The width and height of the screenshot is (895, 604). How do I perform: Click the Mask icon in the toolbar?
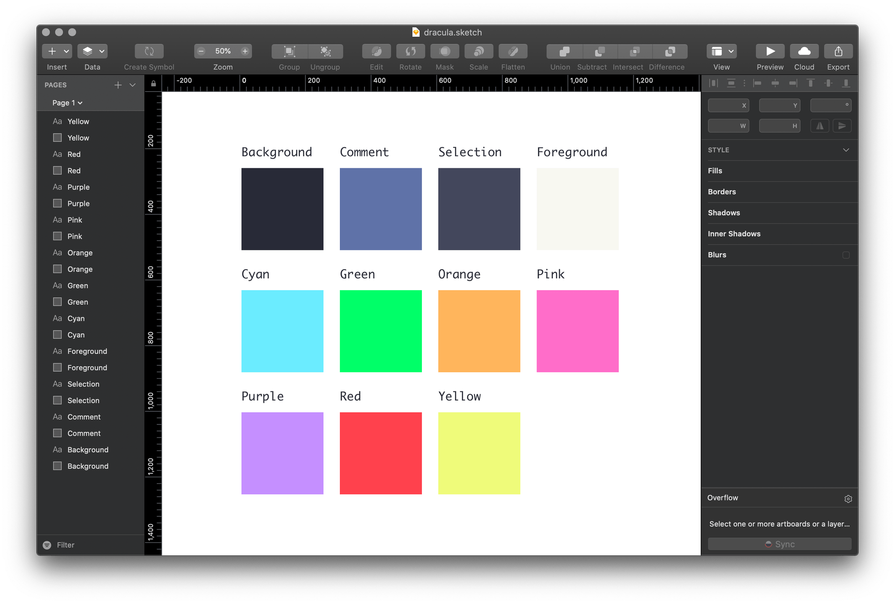point(444,51)
